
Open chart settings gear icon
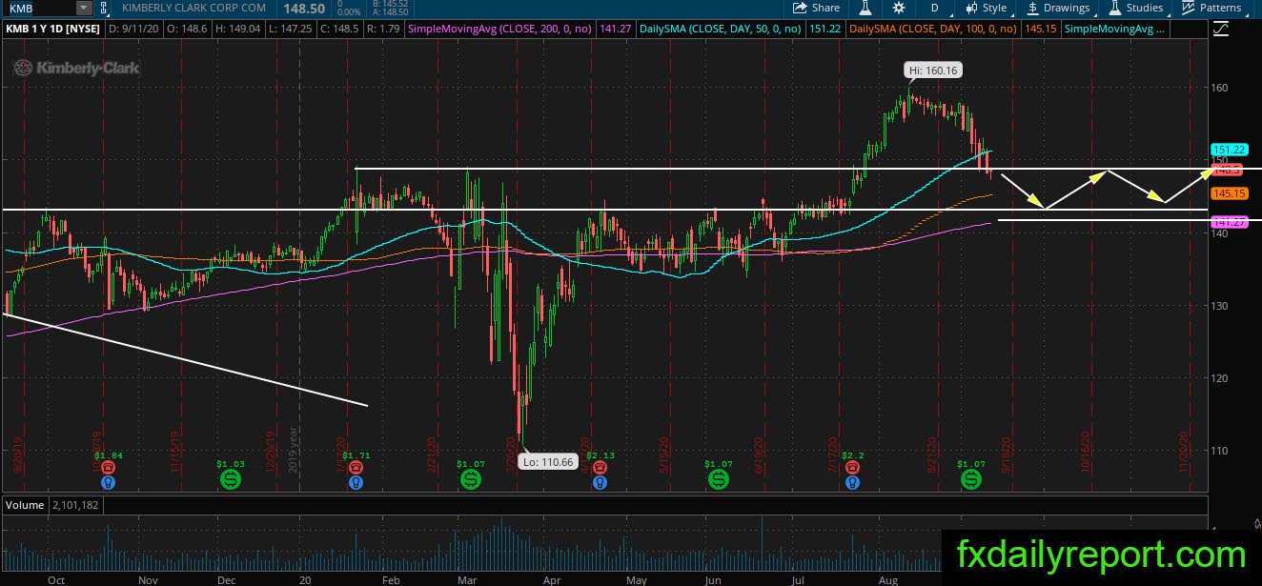pyautogui.click(x=898, y=8)
